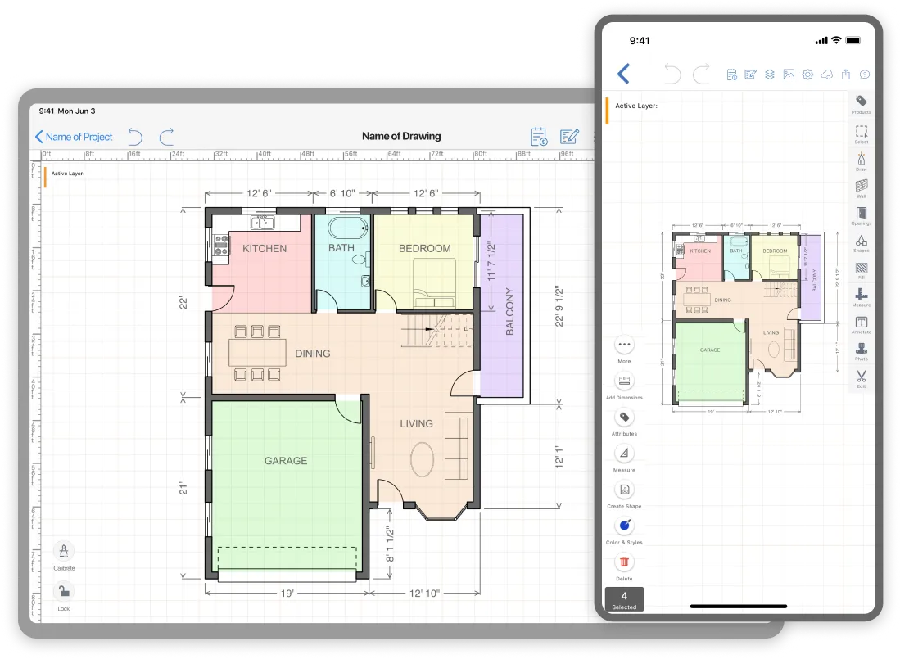Open Color & Styles options
Viewport: 900px width, 659px height.
click(624, 526)
